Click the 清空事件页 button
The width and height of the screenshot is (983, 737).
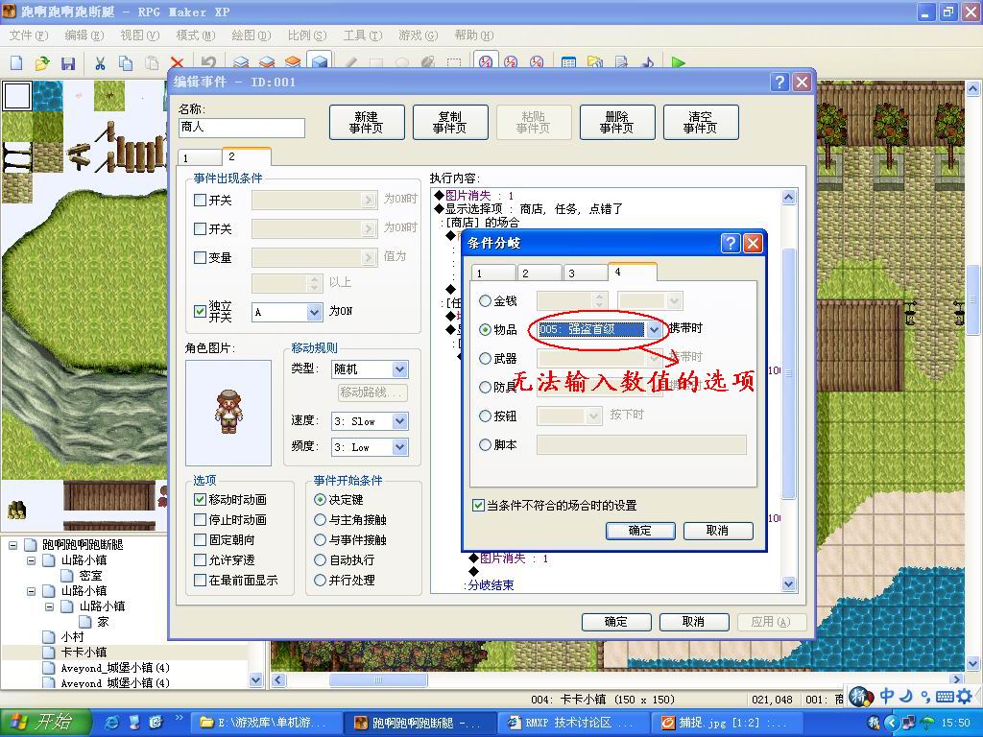click(700, 122)
